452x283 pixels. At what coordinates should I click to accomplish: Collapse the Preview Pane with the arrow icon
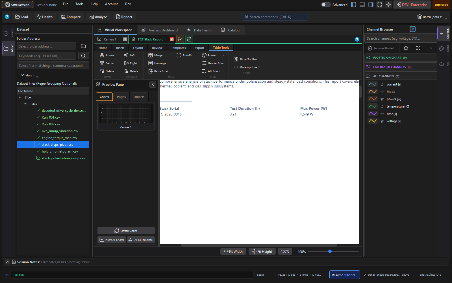[153, 84]
